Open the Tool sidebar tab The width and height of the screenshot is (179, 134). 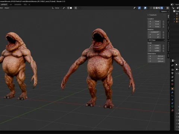point(169,22)
